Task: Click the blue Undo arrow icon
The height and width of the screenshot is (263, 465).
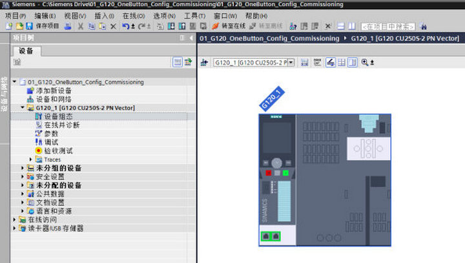Action: pyautogui.click(x=126, y=26)
